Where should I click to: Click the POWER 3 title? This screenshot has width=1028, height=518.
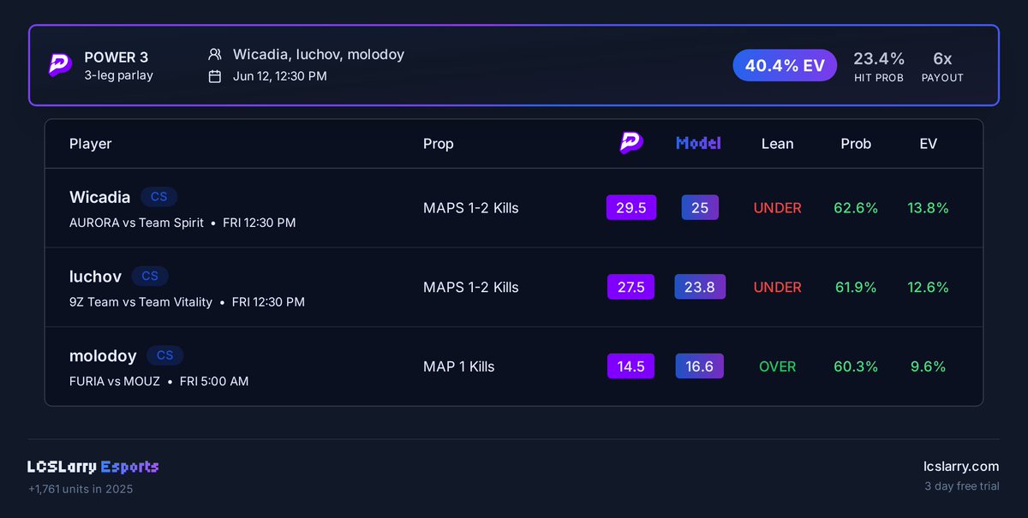pos(116,57)
